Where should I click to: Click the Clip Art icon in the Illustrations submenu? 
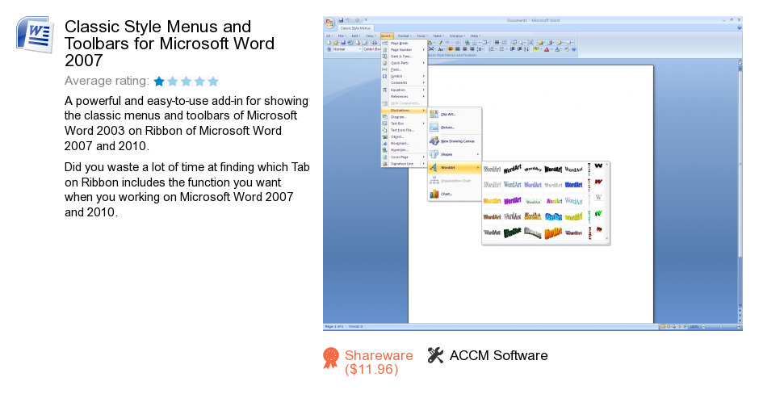click(434, 115)
